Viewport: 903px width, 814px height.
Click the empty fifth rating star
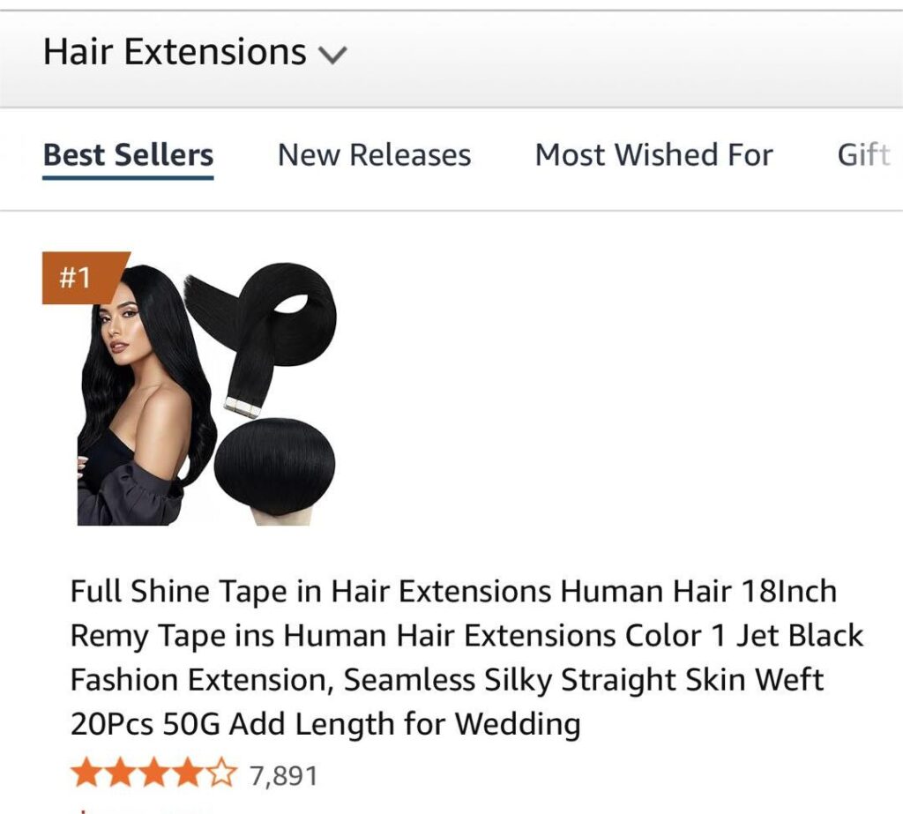(x=221, y=773)
